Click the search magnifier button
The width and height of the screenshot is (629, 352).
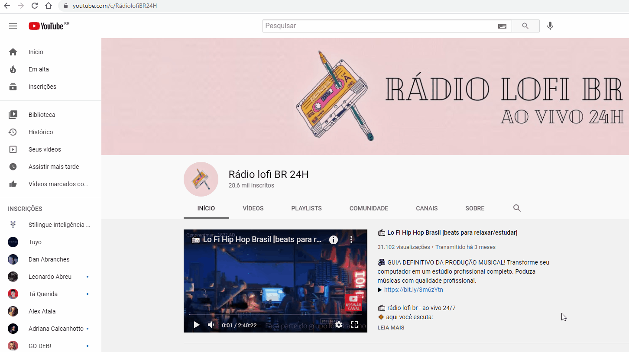pos(525,26)
